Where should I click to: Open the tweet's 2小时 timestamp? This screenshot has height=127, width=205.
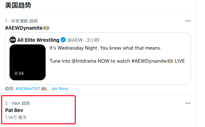pyautogui.click(x=93, y=40)
